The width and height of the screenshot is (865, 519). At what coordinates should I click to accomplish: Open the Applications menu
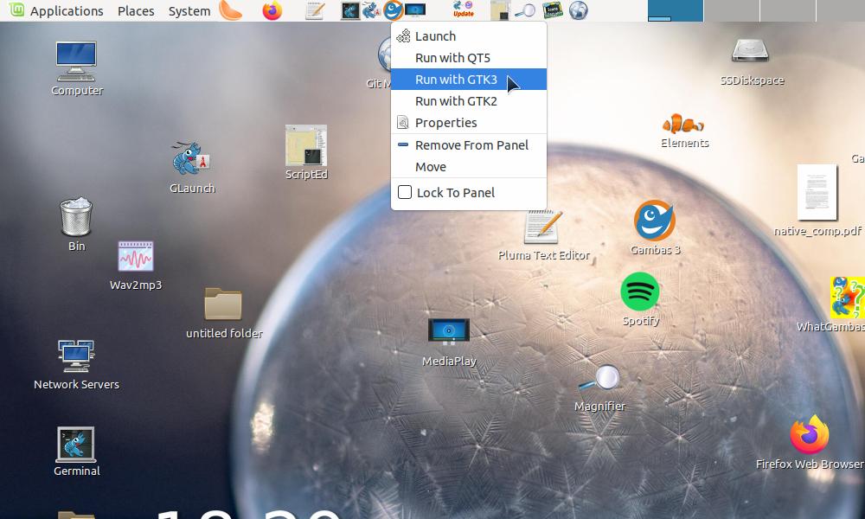[x=57, y=11]
